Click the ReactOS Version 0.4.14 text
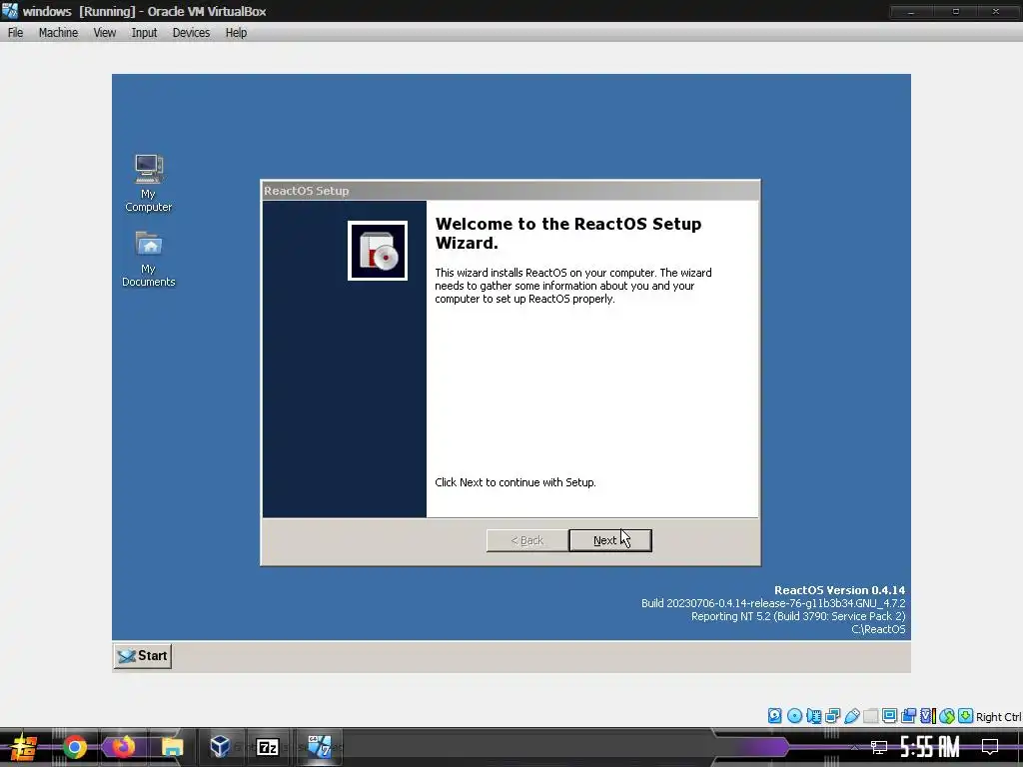 click(x=839, y=590)
